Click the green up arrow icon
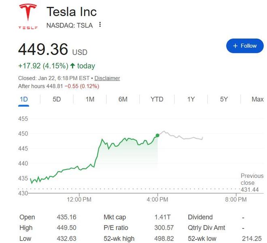267x243 pixels. (72, 66)
